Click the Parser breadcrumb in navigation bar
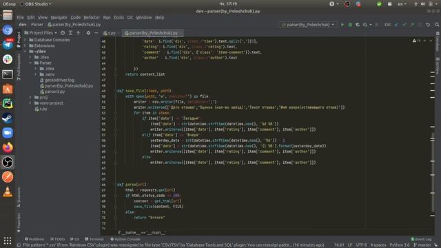Image resolution: width=441 pixels, height=248 pixels. click(37, 25)
